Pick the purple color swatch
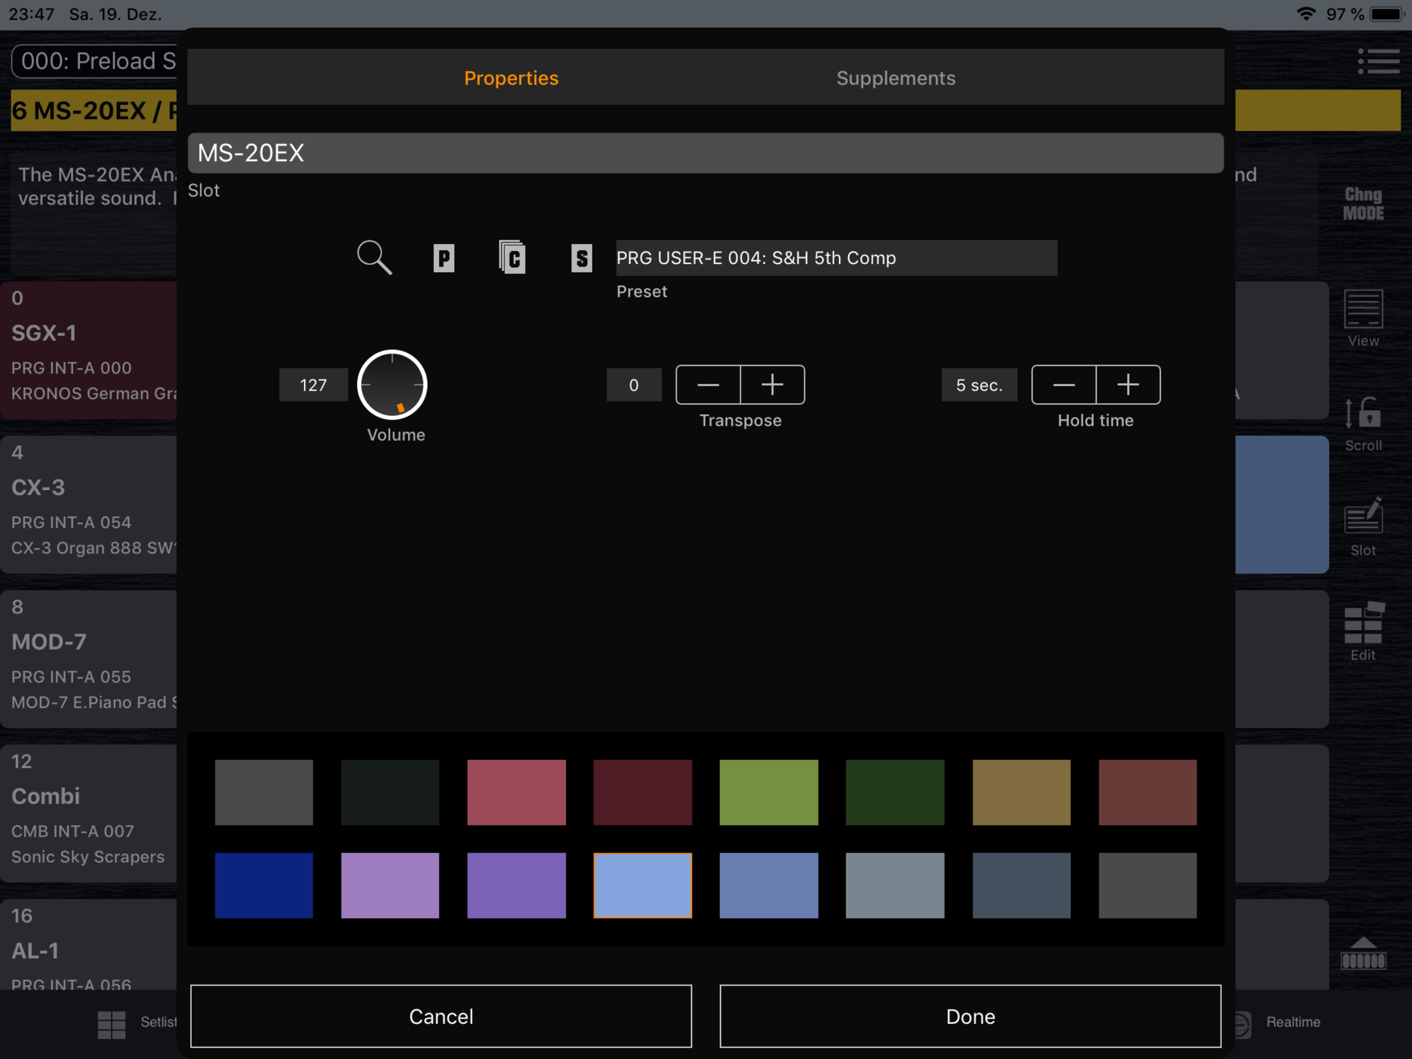Viewport: 1412px width, 1059px height. [516, 885]
